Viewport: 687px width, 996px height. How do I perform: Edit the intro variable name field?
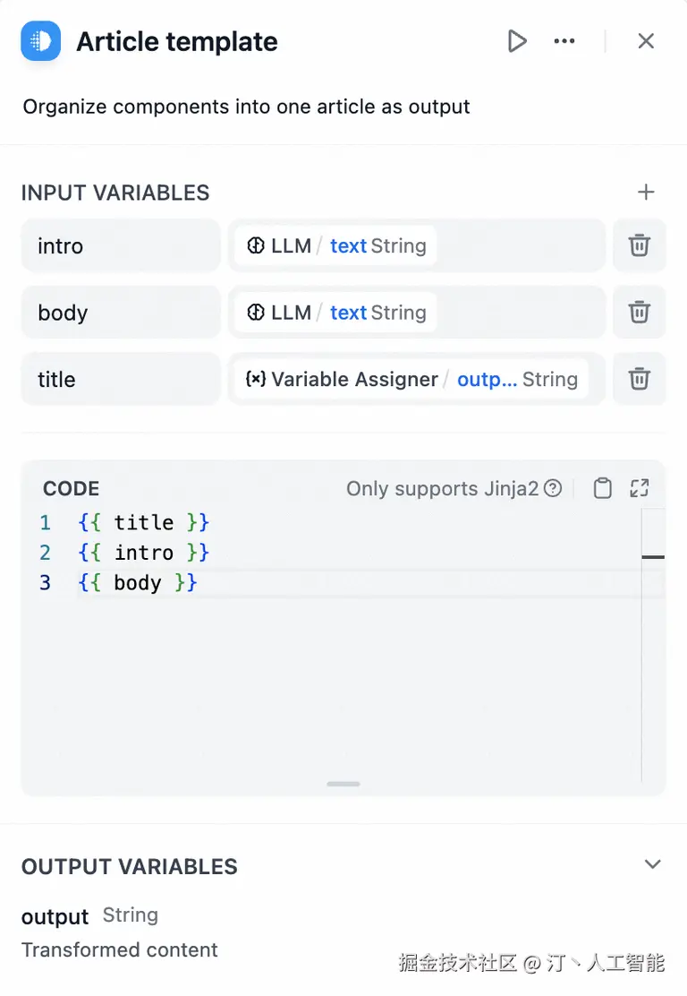click(121, 245)
